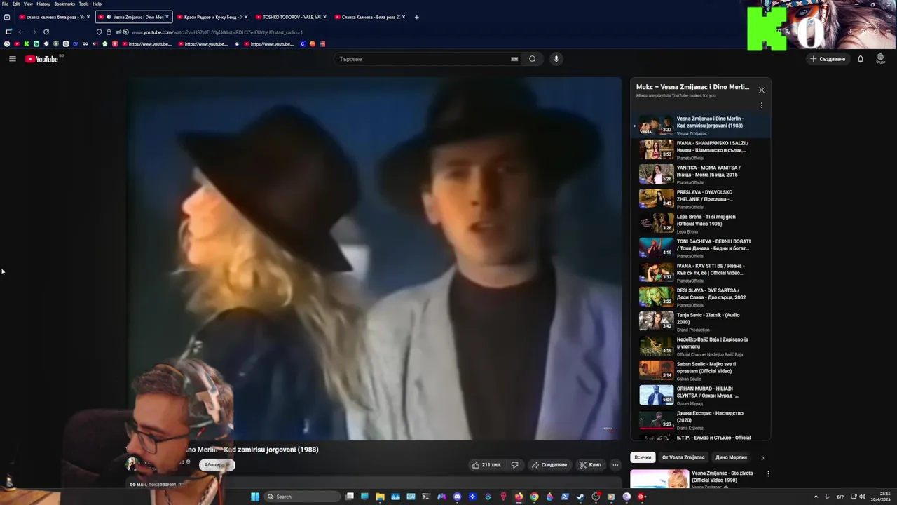Open Steam from the taskbar
The image size is (897, 505).
point(580,497)
